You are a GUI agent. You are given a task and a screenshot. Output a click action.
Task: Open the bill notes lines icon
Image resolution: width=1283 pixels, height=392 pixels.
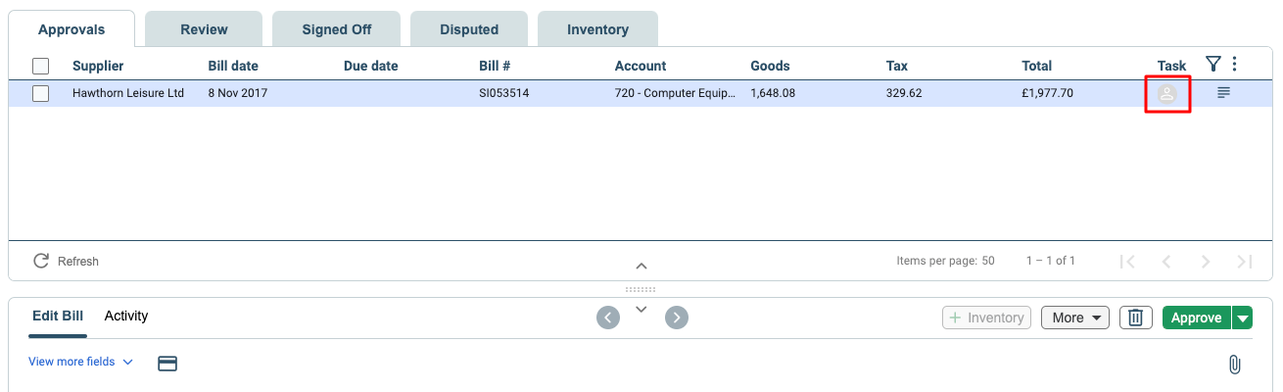pos(1223,93)
